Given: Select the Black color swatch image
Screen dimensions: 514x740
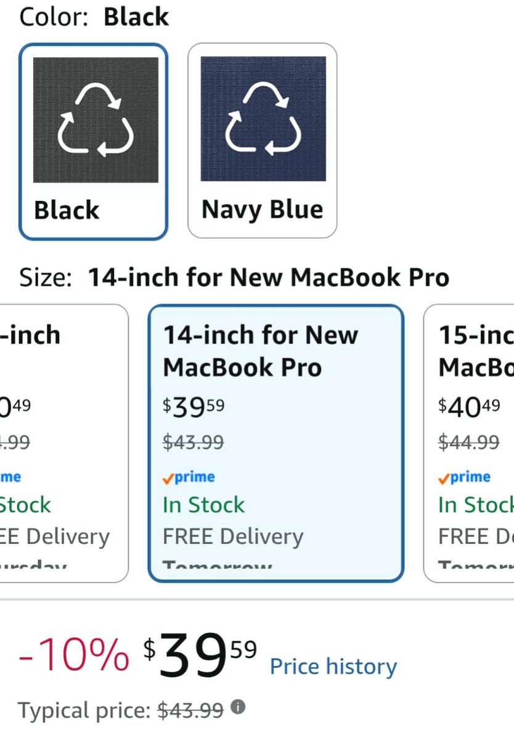Looking at the screenshot, I should pos(96,120).
